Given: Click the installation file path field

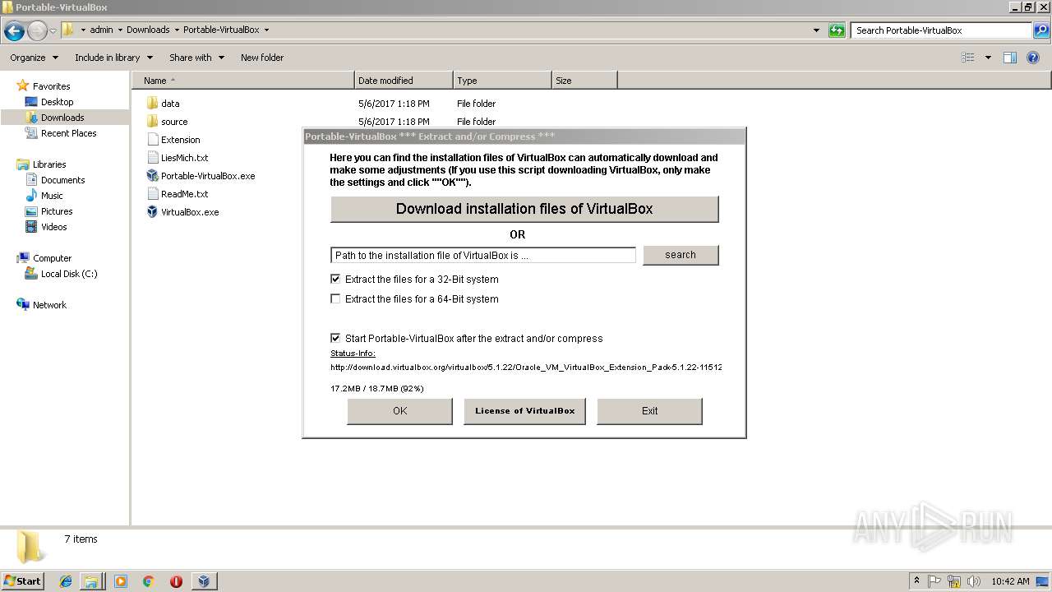Looking at the screenshot, I should click(483, 256).
